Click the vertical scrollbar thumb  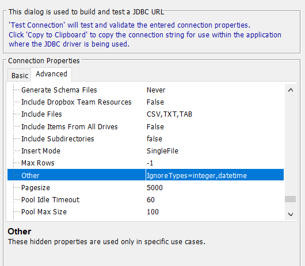click(x=291, y=199)
